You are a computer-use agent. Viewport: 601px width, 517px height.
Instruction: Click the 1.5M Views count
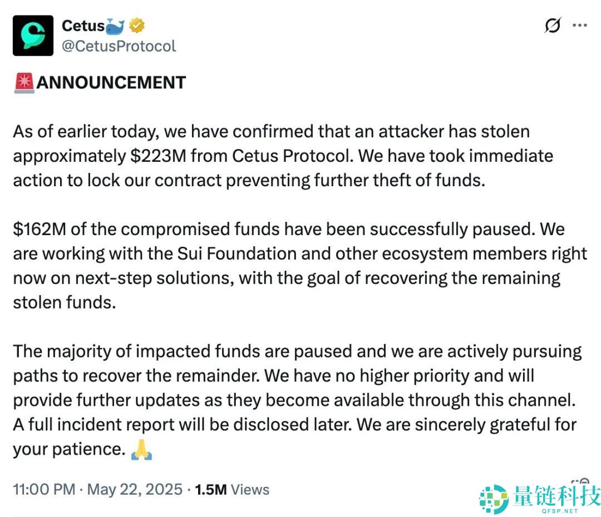[232, 490]
